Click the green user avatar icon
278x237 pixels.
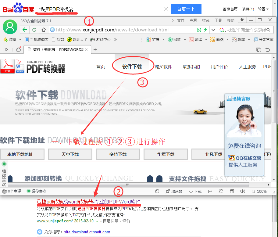point(10,27)
